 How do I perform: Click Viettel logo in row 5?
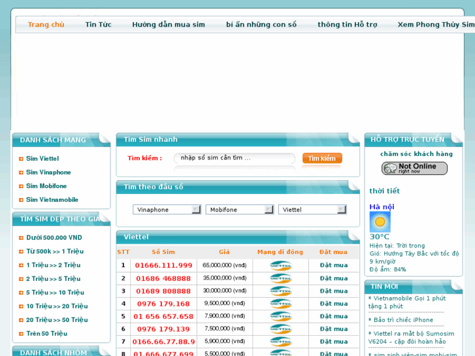(281, 317)
